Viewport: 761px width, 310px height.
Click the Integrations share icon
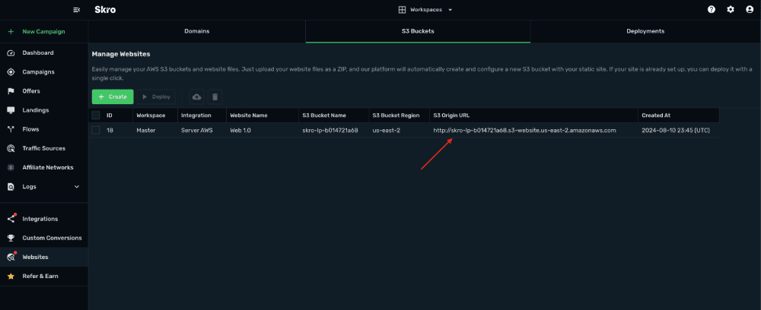[x=11, y=219]
